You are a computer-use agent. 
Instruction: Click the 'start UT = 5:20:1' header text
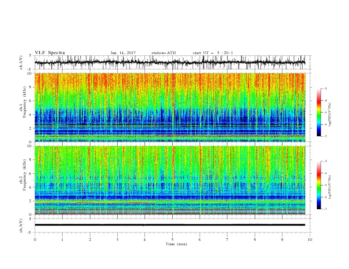(213, 53)
